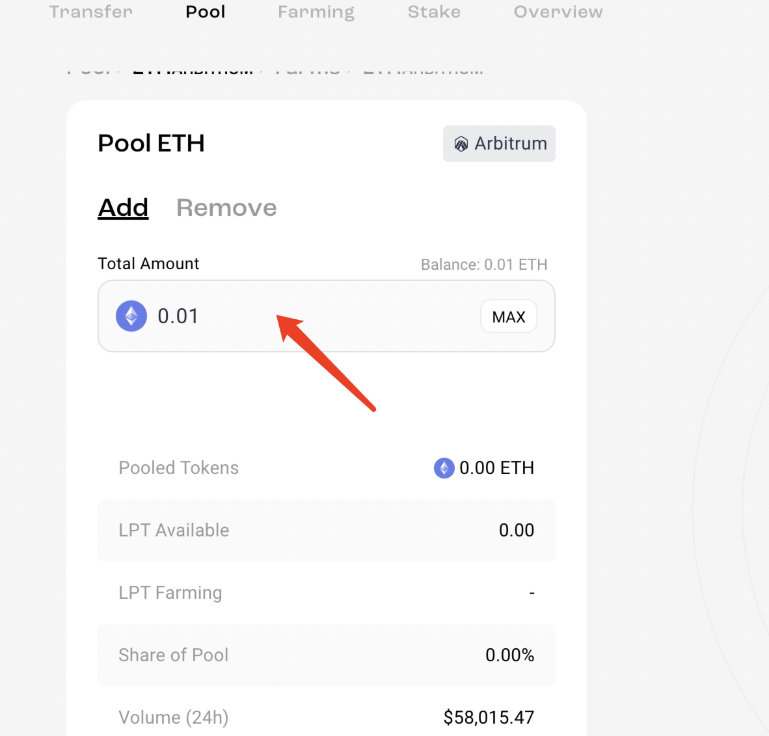Select the Share of Pool row

tap(326, 655)
